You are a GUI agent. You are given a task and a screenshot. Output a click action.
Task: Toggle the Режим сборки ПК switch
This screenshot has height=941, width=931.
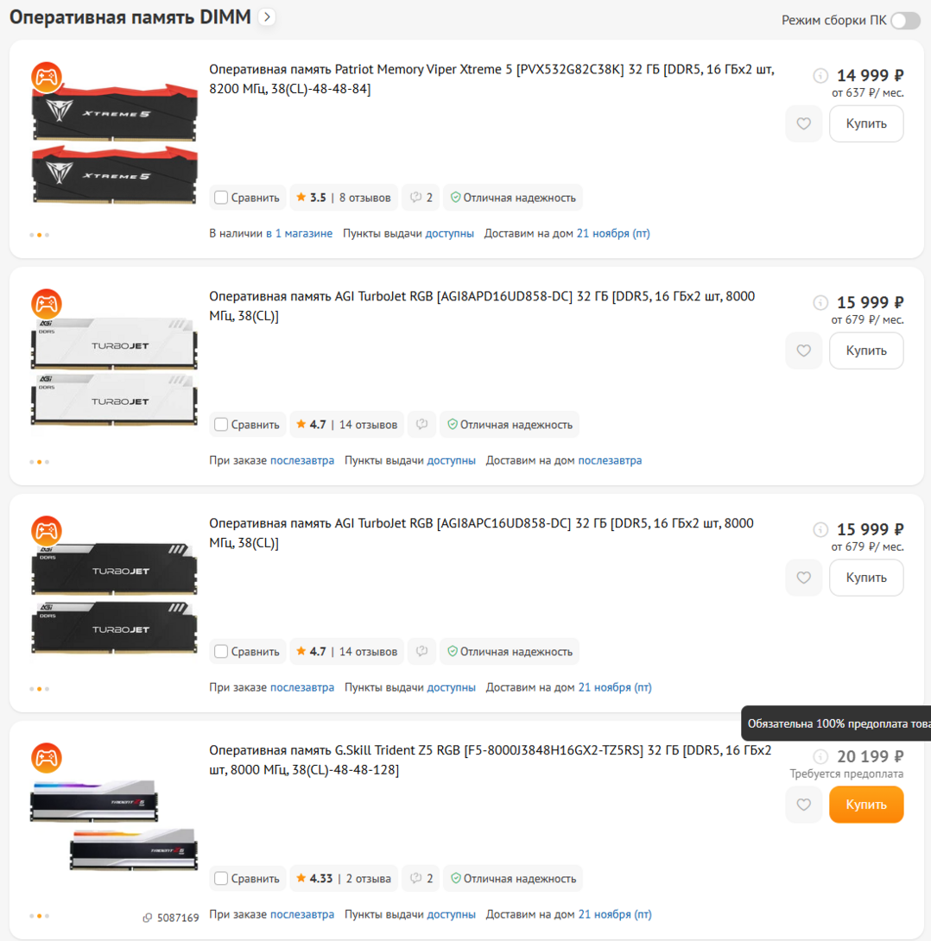(905, 21)
